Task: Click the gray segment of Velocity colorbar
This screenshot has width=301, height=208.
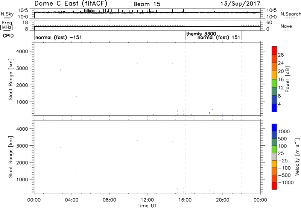Action: coord(274,157)
